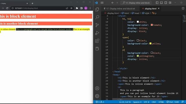Image resolution: width=186 pixels, height=104 pixels.
Task: Open the Accounts menu in activity bar
Action: pyautogui.click(x=97, y=88)
